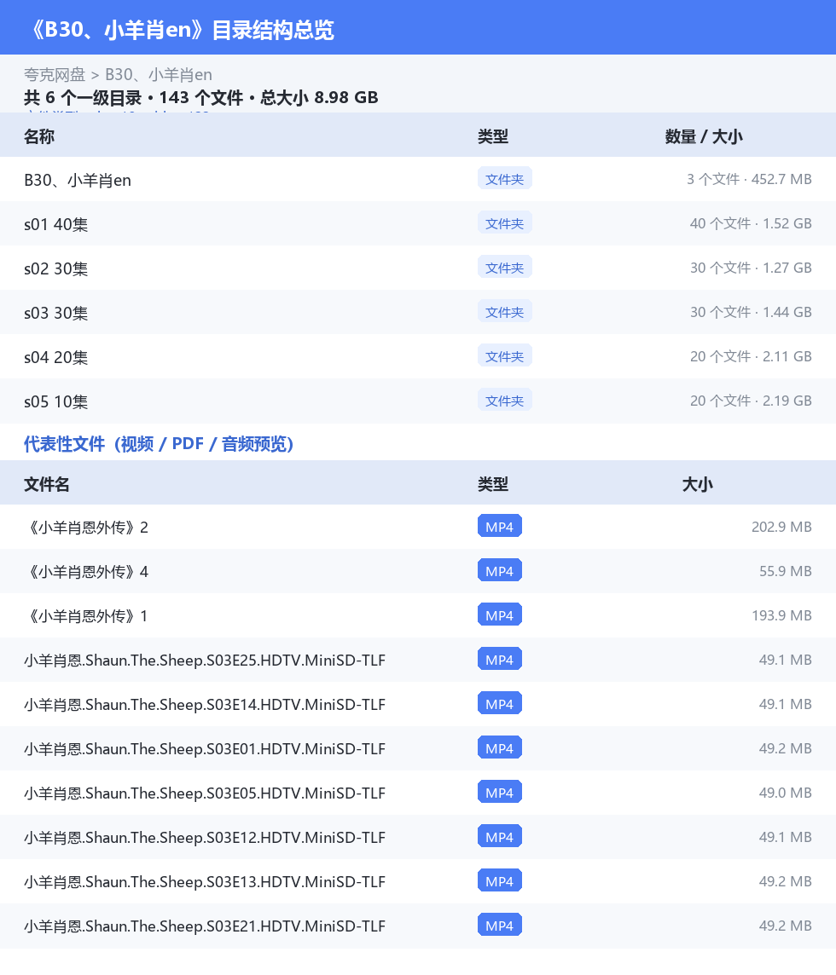Screen dimensions: 836x975
Task: Click the 文件夹 badge in s03 30集 row
Action: (x=505, y=312)
